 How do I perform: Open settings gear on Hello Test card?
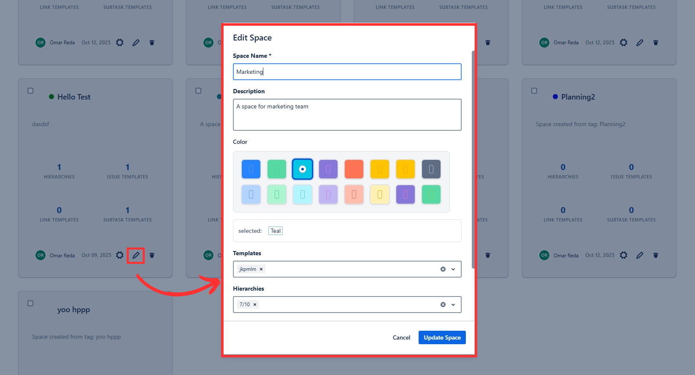pyautogui.click(x=120, y=255)
